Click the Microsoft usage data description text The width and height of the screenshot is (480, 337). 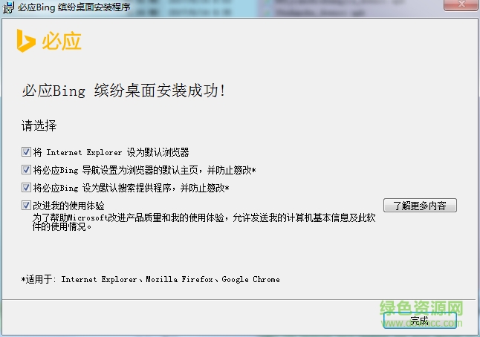pyautogui.click(x=204, y=223)
